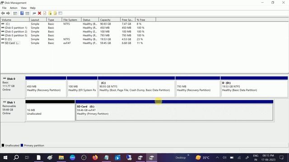This screenshot has height=162, width=289.
Task: Open the blank document taskbar icon
Action: (38, 157)
